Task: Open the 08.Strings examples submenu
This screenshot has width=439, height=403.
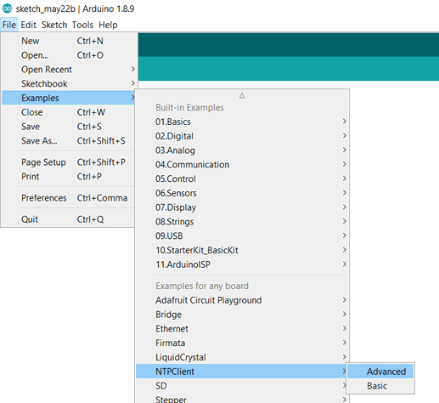Action: coord(242,222)
